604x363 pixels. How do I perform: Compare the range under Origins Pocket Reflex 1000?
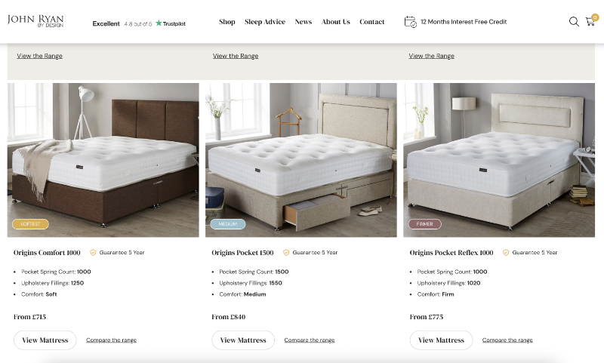click(507, 340)
